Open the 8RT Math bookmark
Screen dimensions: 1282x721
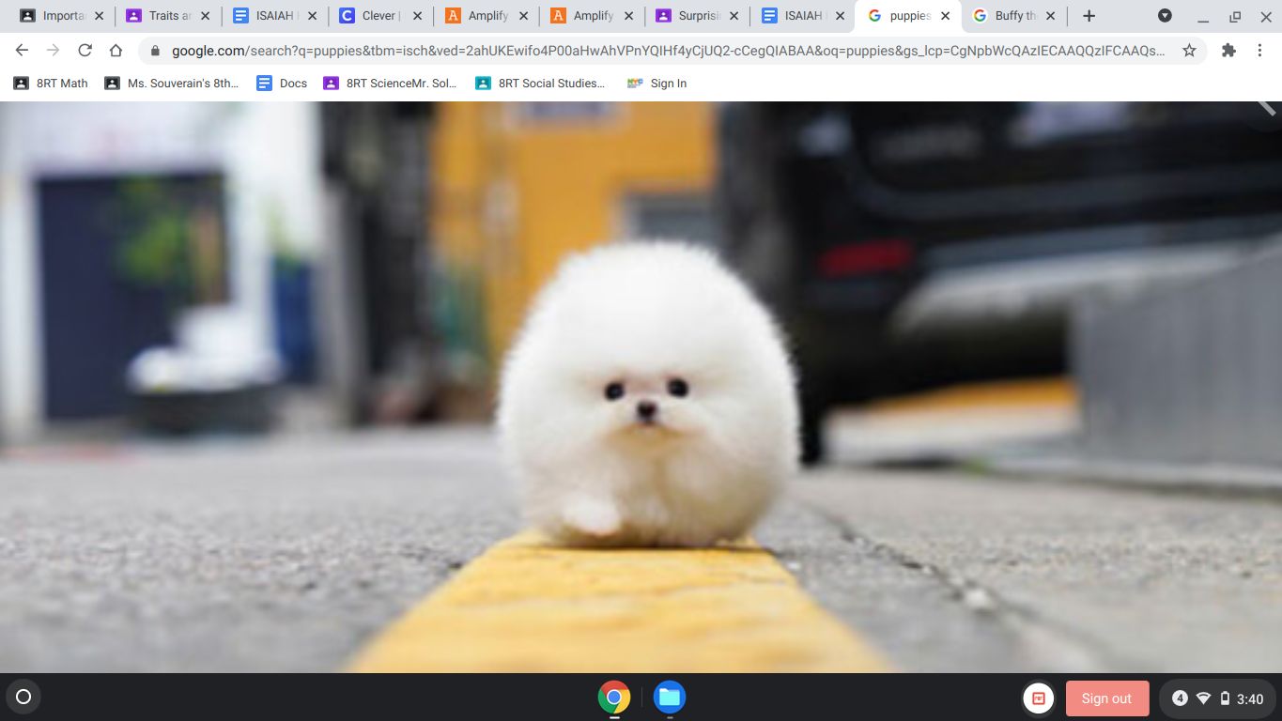(51, 84)
